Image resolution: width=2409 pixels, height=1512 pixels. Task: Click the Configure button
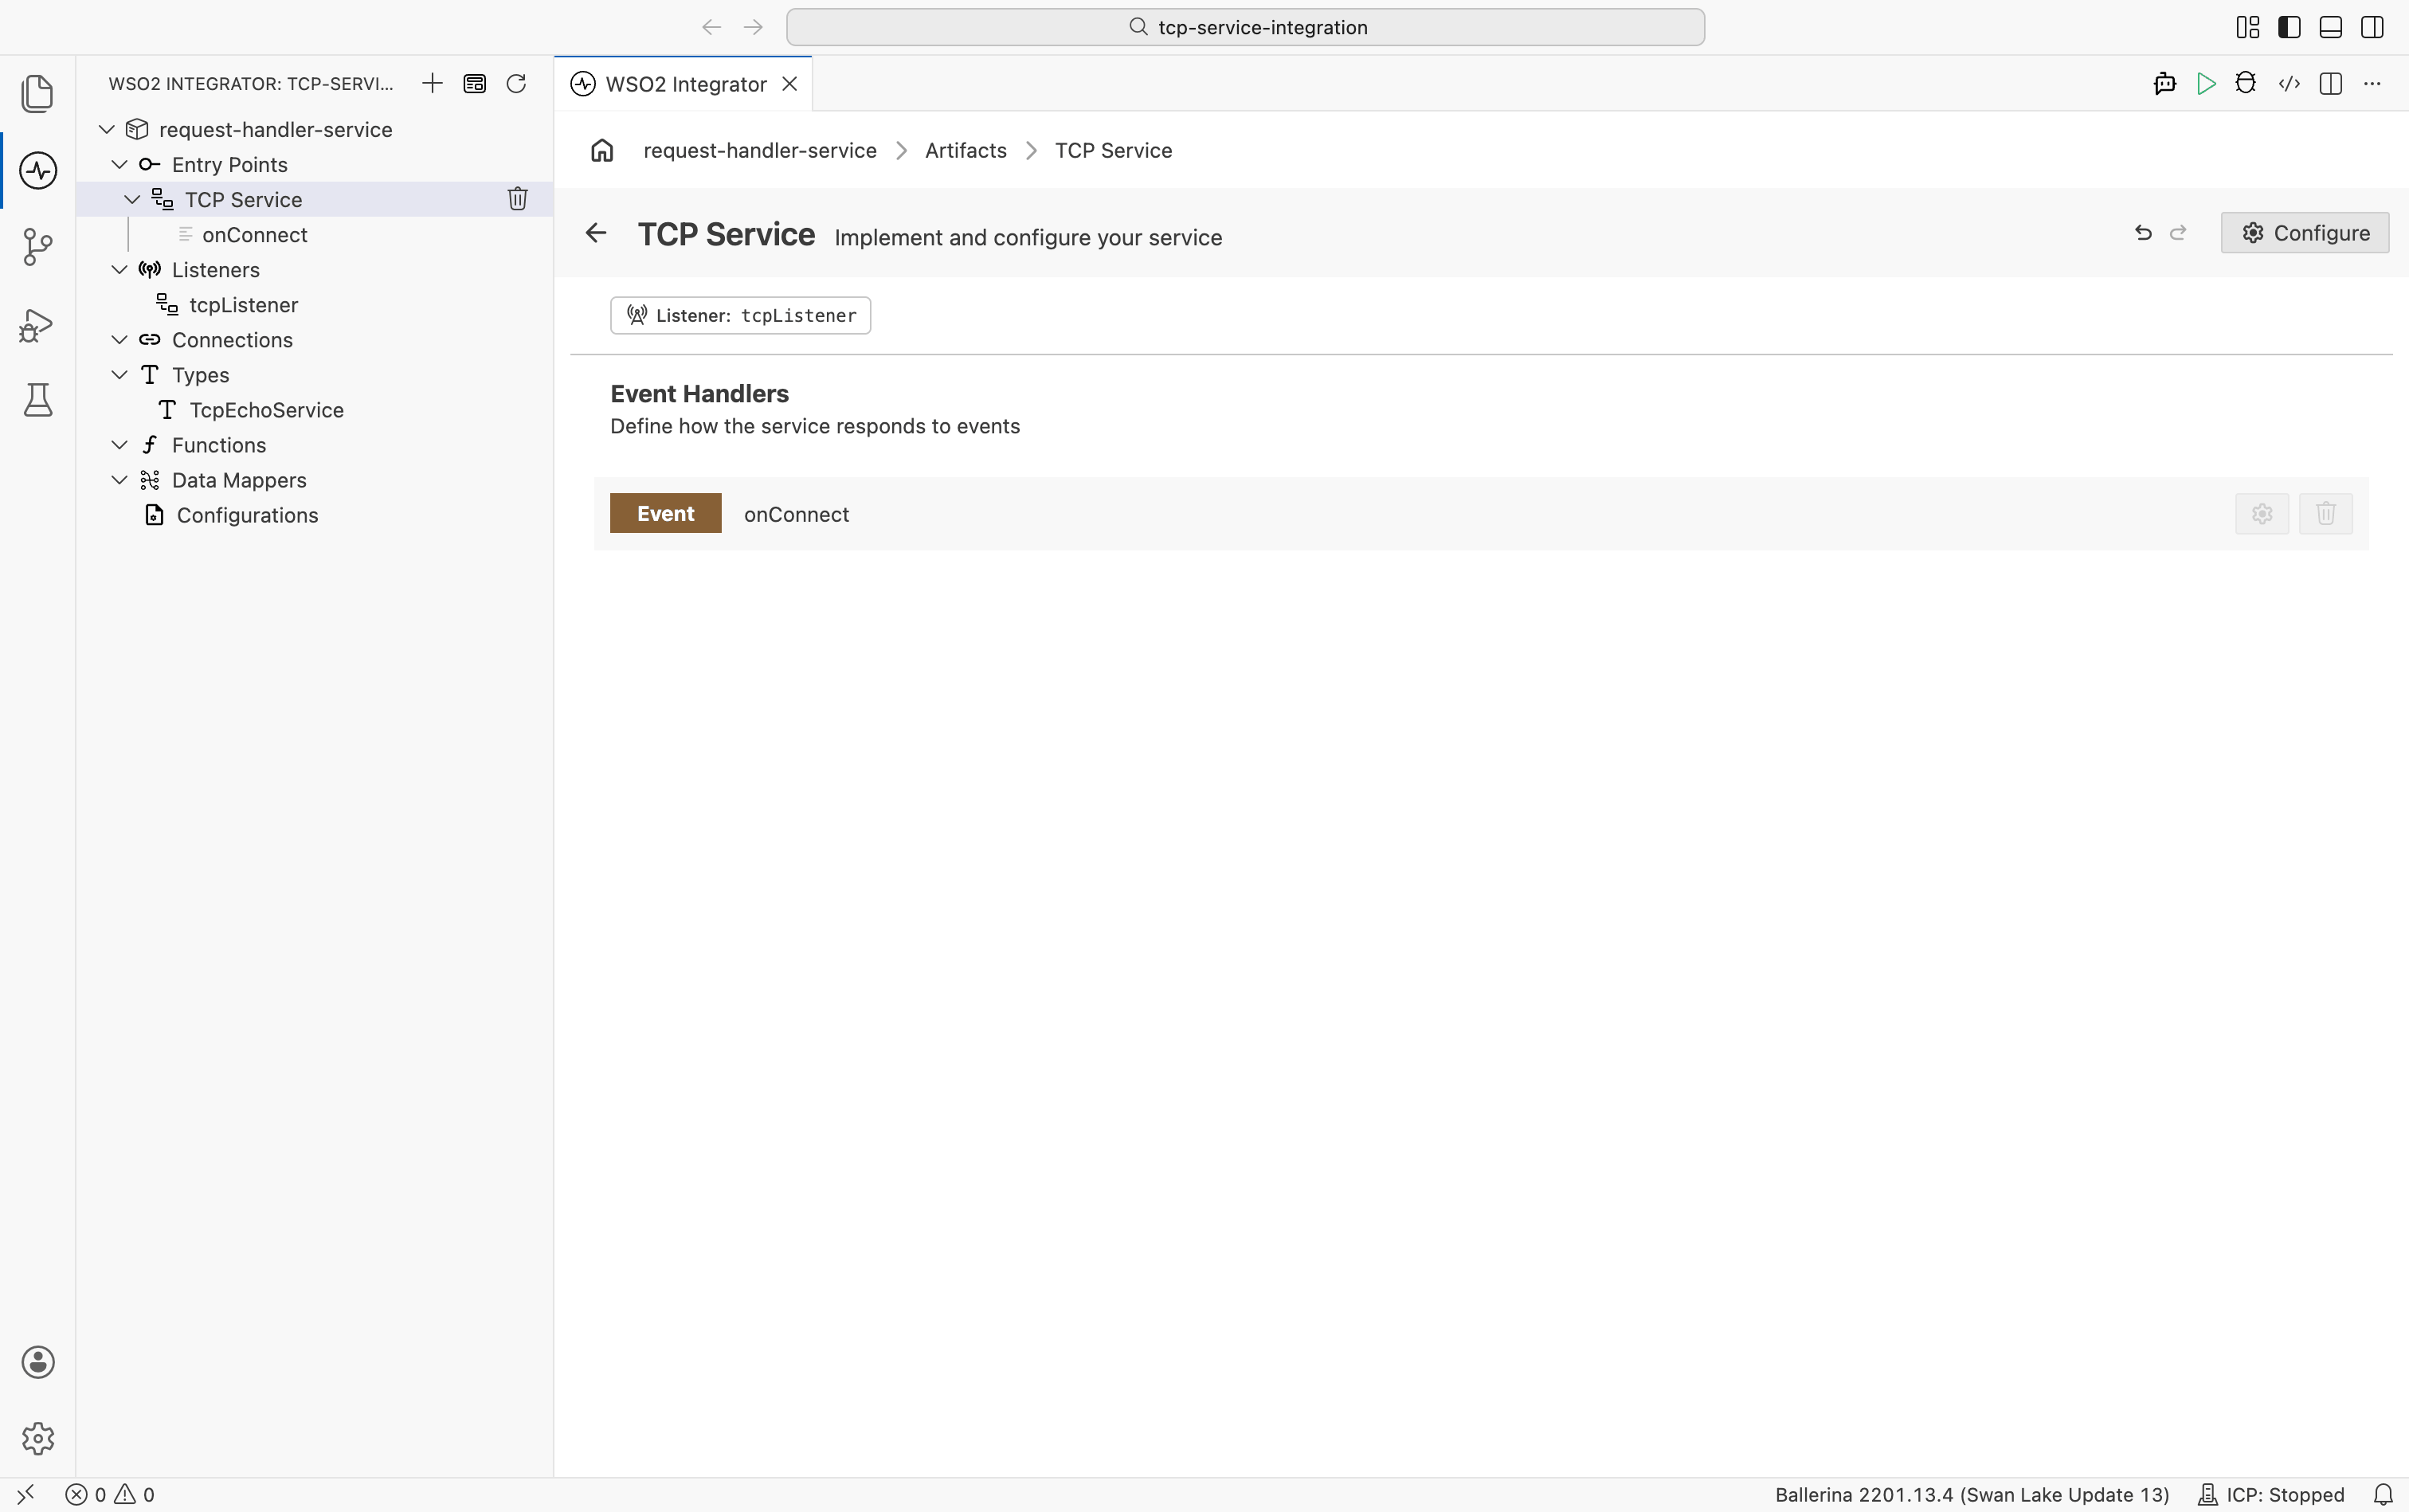click(2305, 233)
